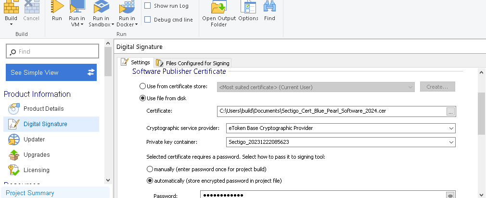Click the Find binoculars icon
The height and width of the screenshot is (198, 486).
[269, 7]
